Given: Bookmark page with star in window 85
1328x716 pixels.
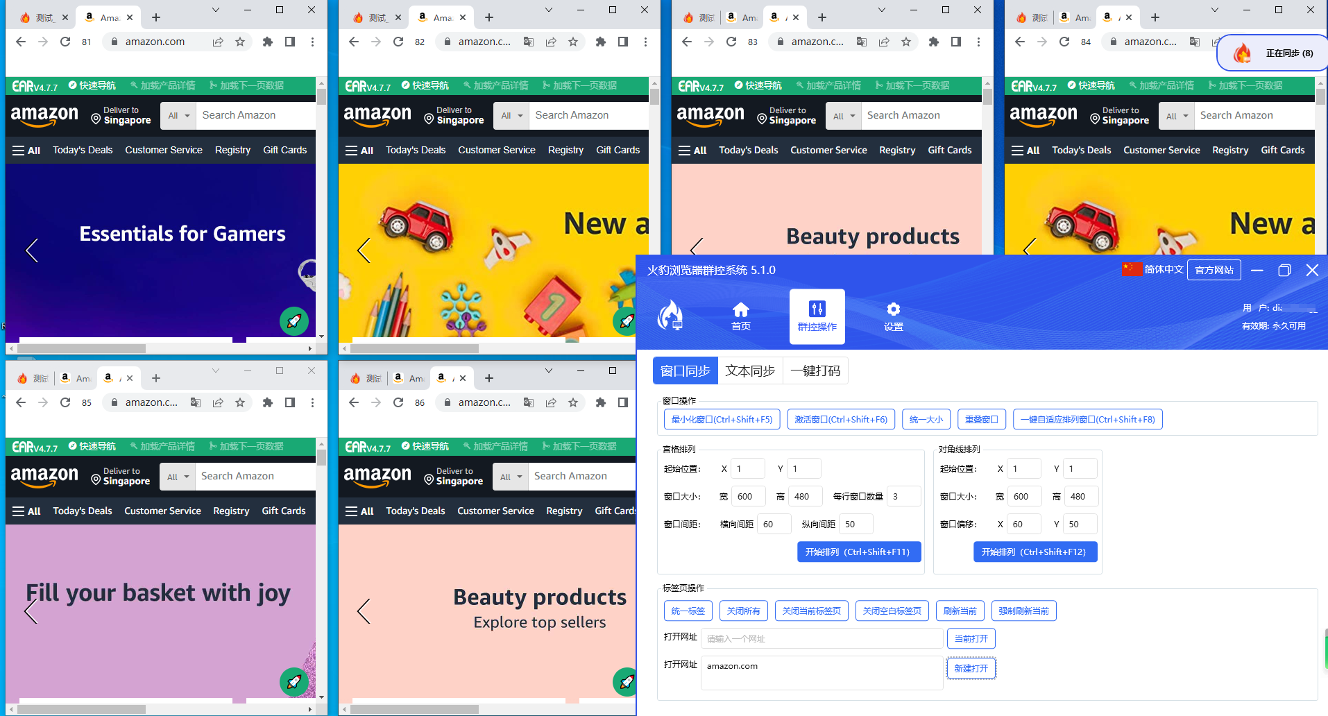Looking at the screenshot, I should click(x=240, y=402).
